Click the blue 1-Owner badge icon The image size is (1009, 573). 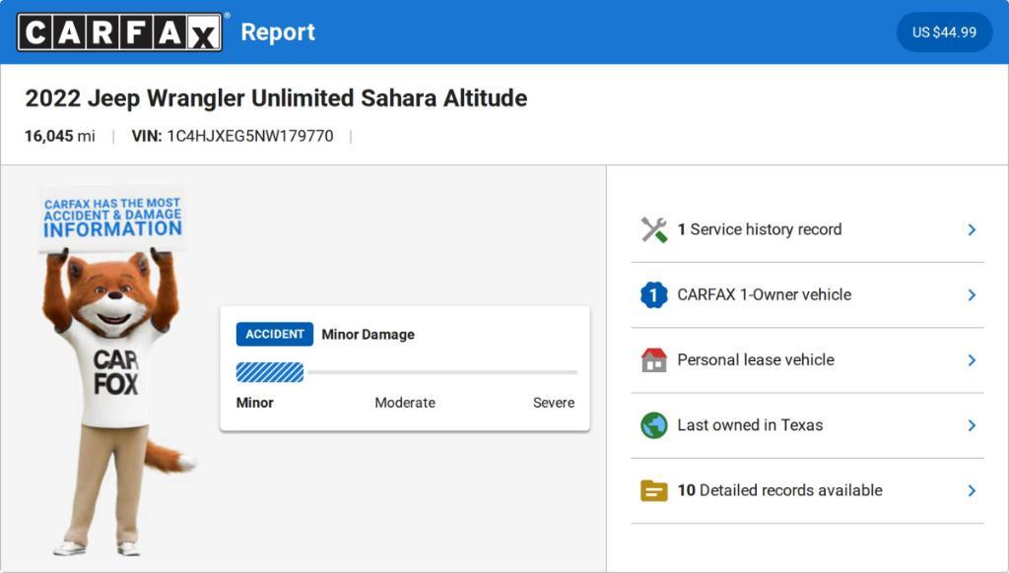[x=654, y=294]
